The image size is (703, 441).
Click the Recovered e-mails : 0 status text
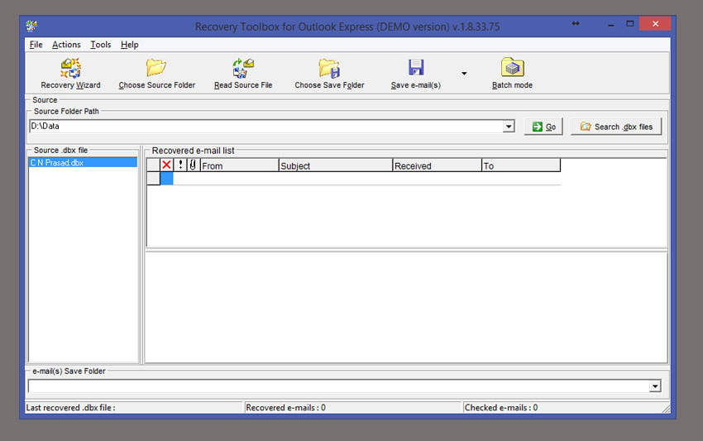(285, 407)
